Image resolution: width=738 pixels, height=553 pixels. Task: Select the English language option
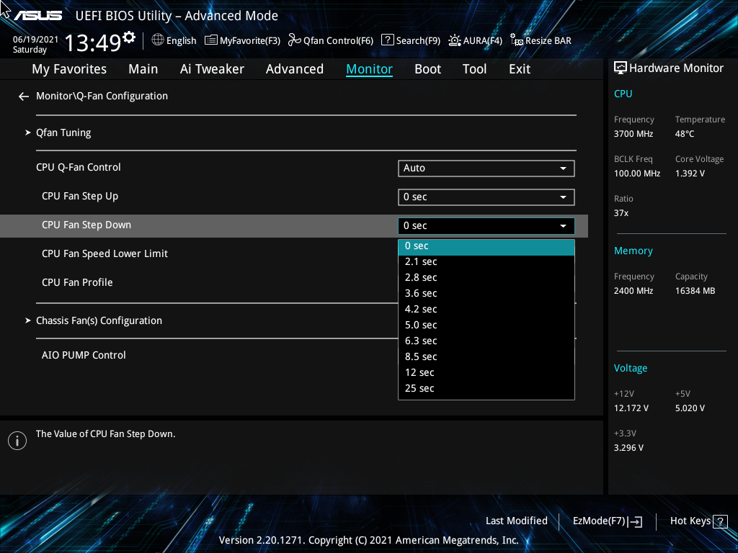174,40
